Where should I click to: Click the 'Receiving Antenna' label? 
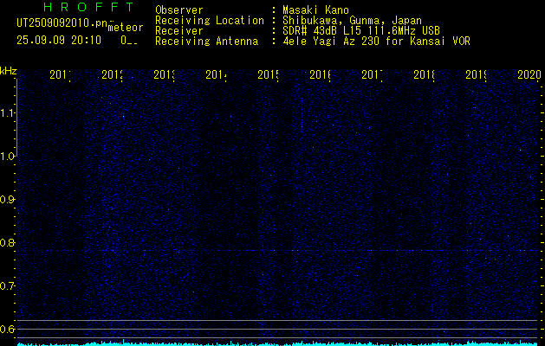[x=207, y=42]
